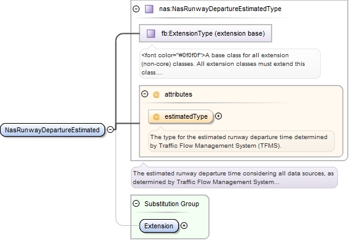Click the @ icon beside attributes label
Screen dimensions: 349x240
tap(156, 95)
